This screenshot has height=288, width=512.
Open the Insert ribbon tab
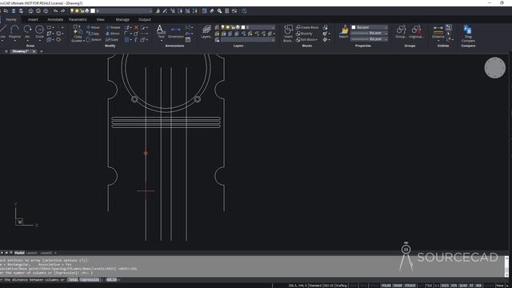pos(33,19)
